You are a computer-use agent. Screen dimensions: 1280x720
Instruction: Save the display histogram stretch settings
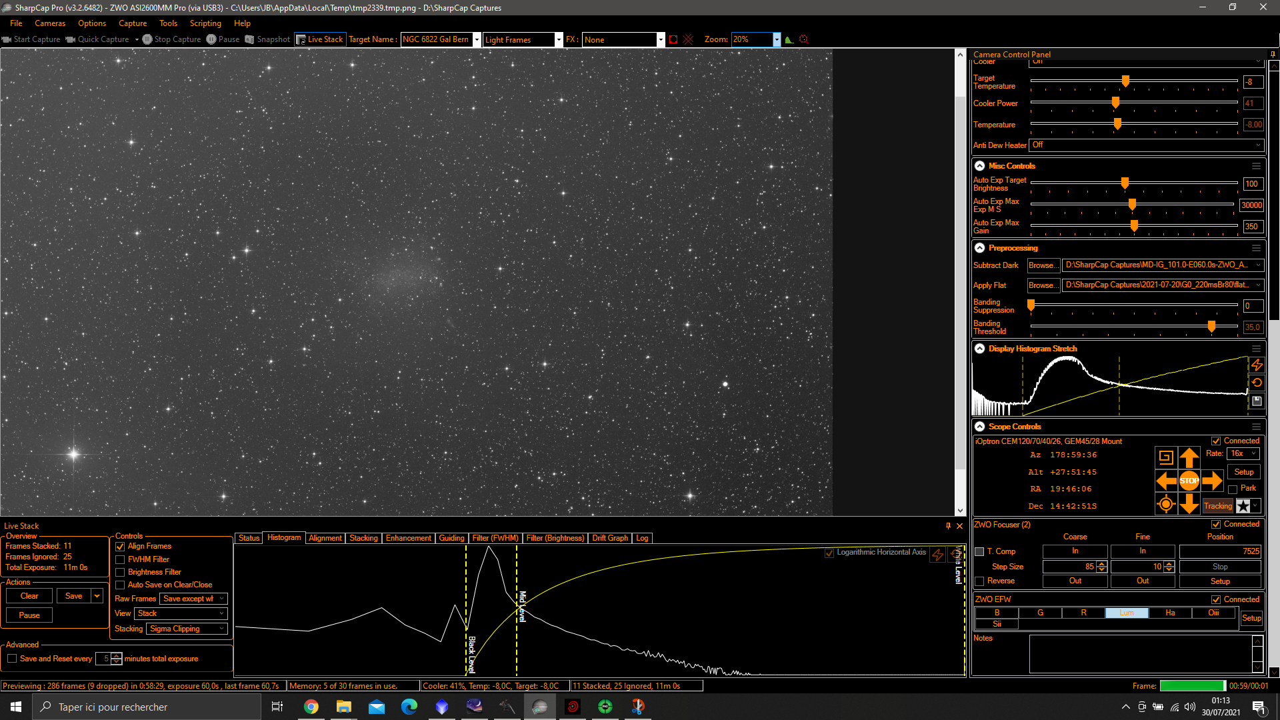[x=1257, y=401]
